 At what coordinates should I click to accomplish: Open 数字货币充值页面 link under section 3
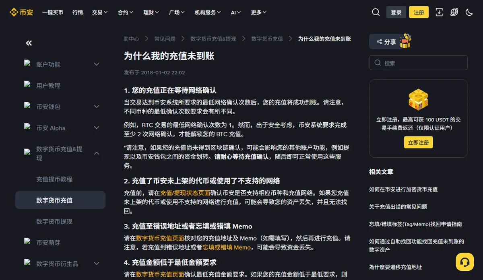tap(160, 238)
